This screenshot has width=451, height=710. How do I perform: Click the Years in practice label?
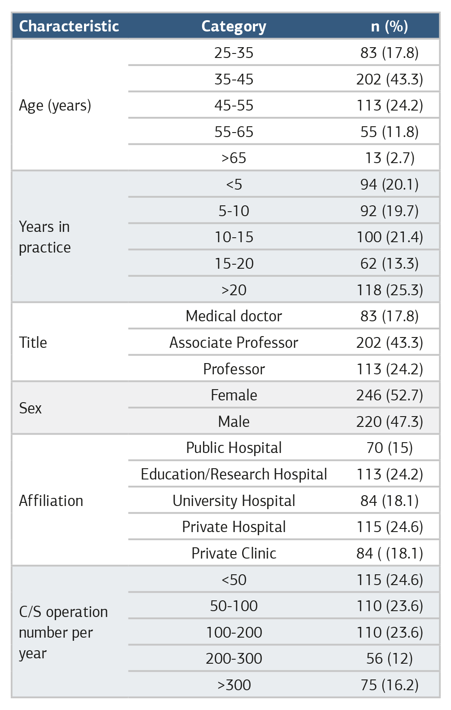click(44, 237)
